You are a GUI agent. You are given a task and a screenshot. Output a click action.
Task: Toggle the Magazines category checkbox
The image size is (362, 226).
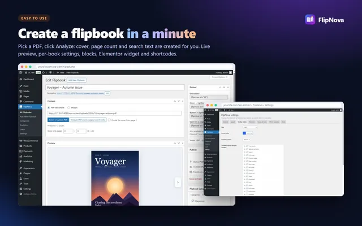click(x=193, y=201)
